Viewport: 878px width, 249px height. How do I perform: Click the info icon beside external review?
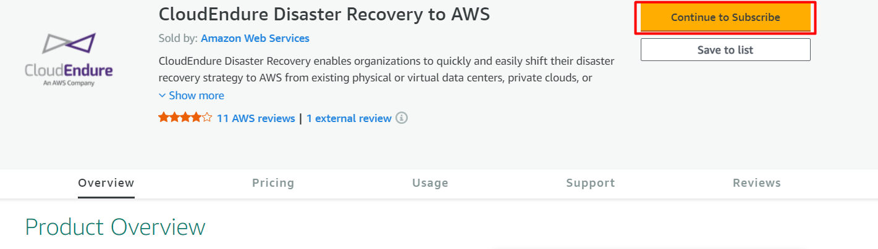(x=402, y=118)
